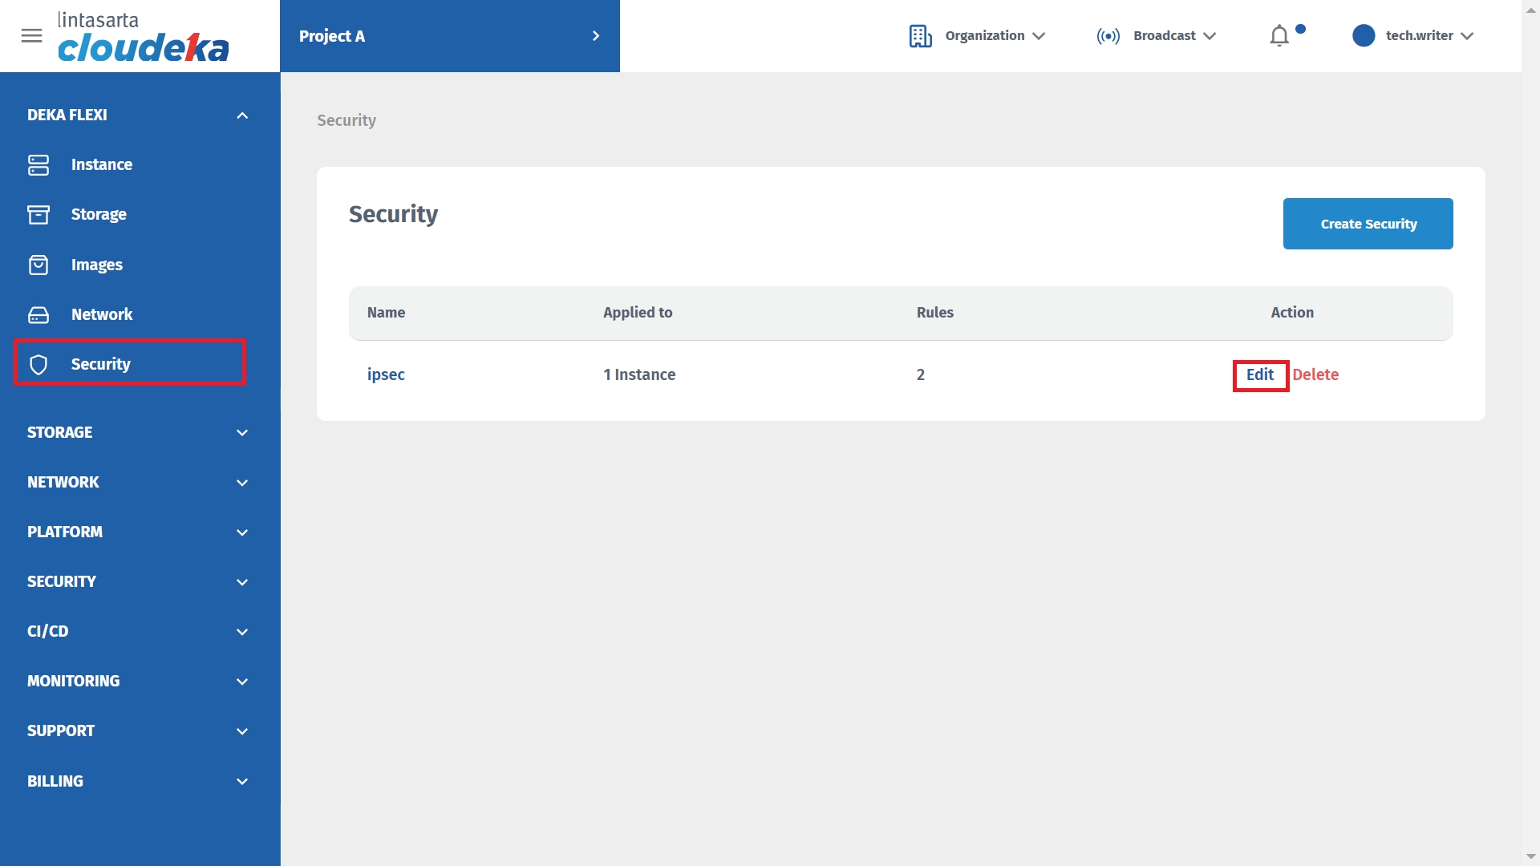Click the Organization building icon
Image resolution: width=1540 pixels, height=866 pixels.
point(920,36)
